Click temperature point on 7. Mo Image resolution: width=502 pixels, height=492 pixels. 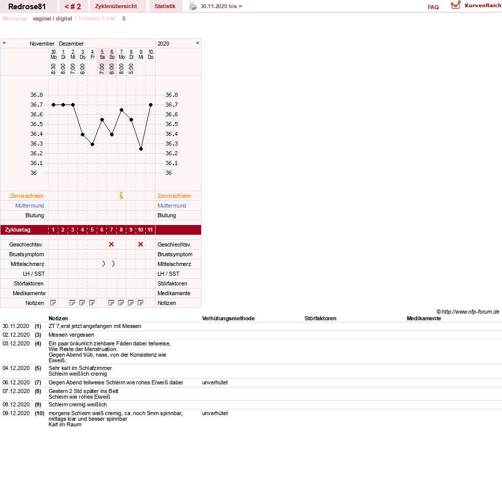(122, 110)
